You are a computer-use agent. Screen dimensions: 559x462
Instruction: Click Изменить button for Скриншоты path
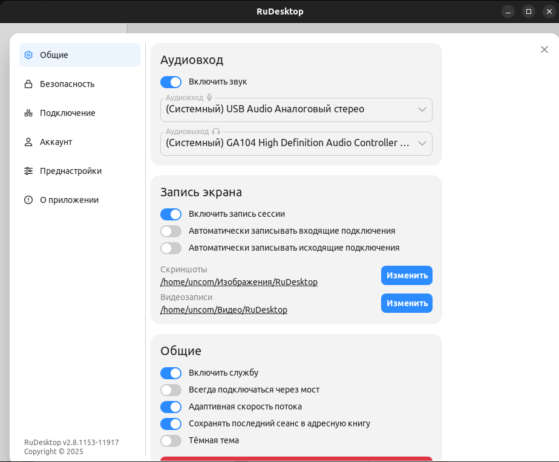click(x=407, y=275)
